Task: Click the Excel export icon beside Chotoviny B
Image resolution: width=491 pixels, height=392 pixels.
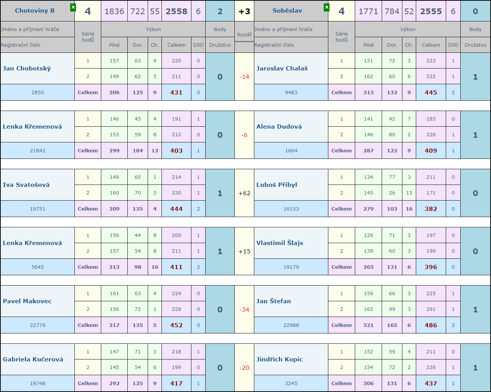Action: 73,7
